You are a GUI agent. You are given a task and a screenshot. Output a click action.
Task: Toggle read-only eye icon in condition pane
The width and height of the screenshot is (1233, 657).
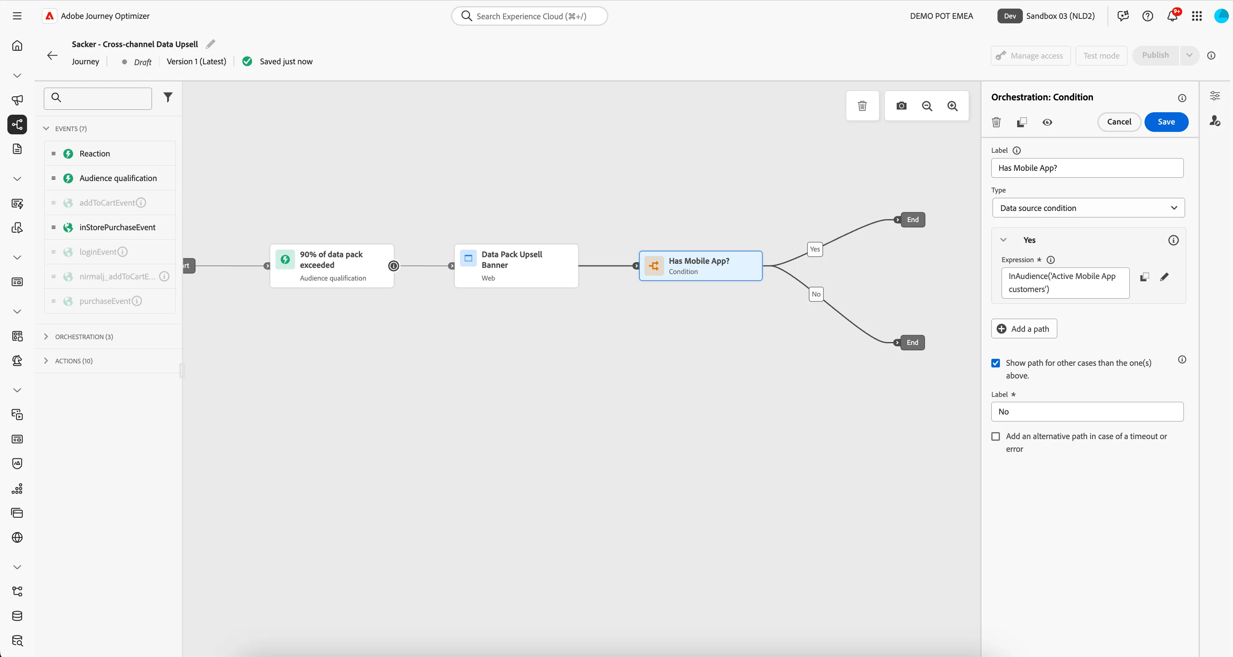point(1047,122)
